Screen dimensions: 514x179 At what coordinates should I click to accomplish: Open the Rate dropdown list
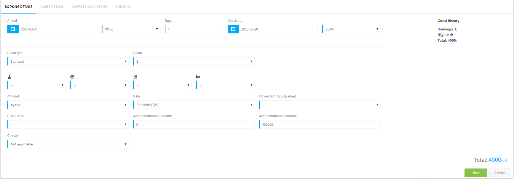(x=194, y=105)
